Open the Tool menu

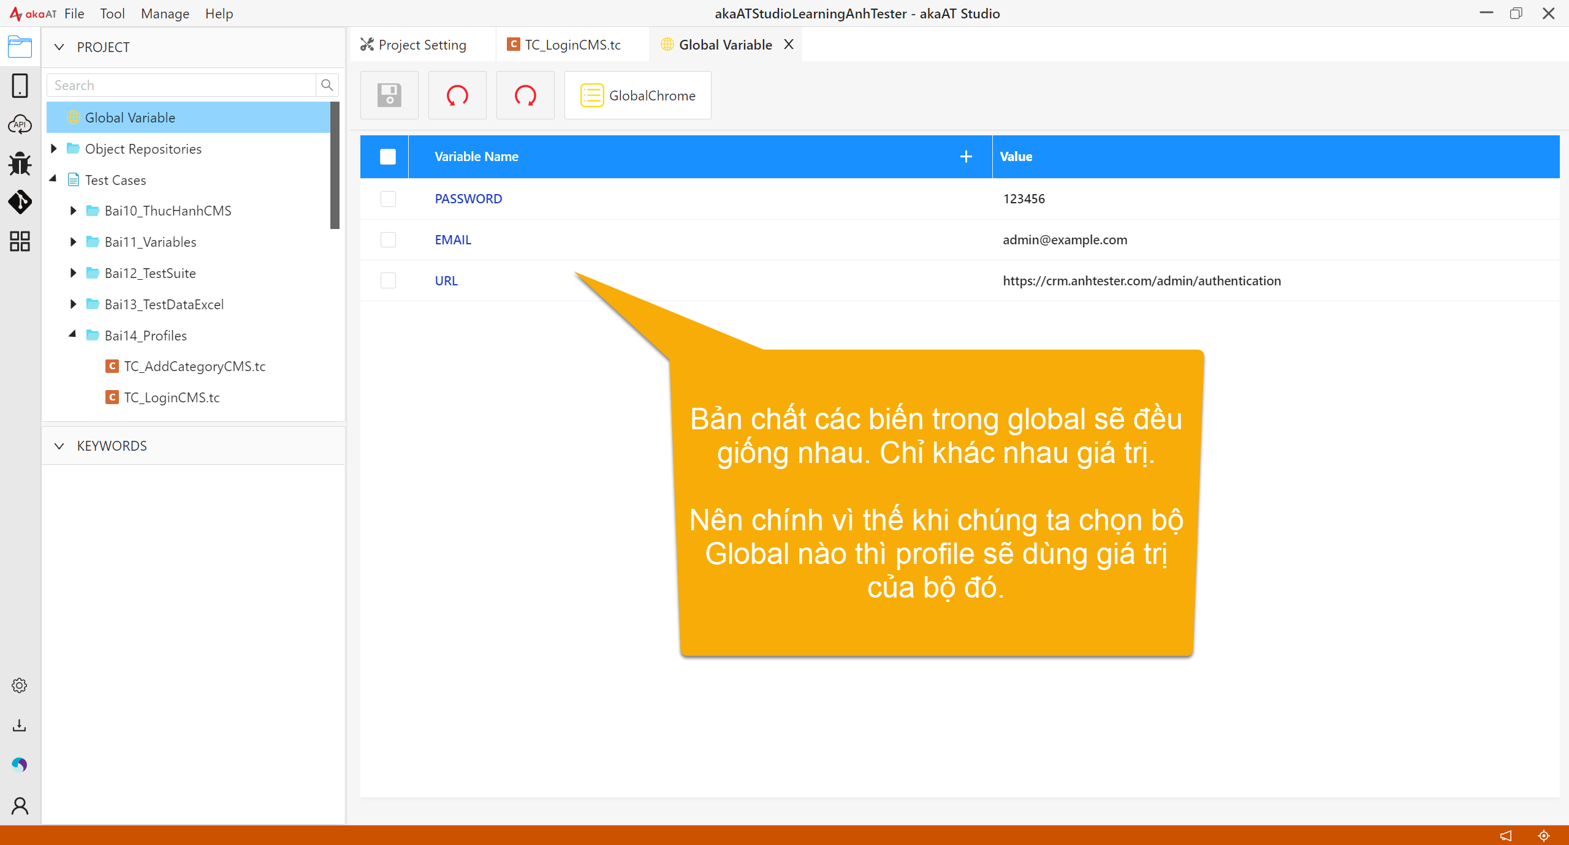(112, 13)
